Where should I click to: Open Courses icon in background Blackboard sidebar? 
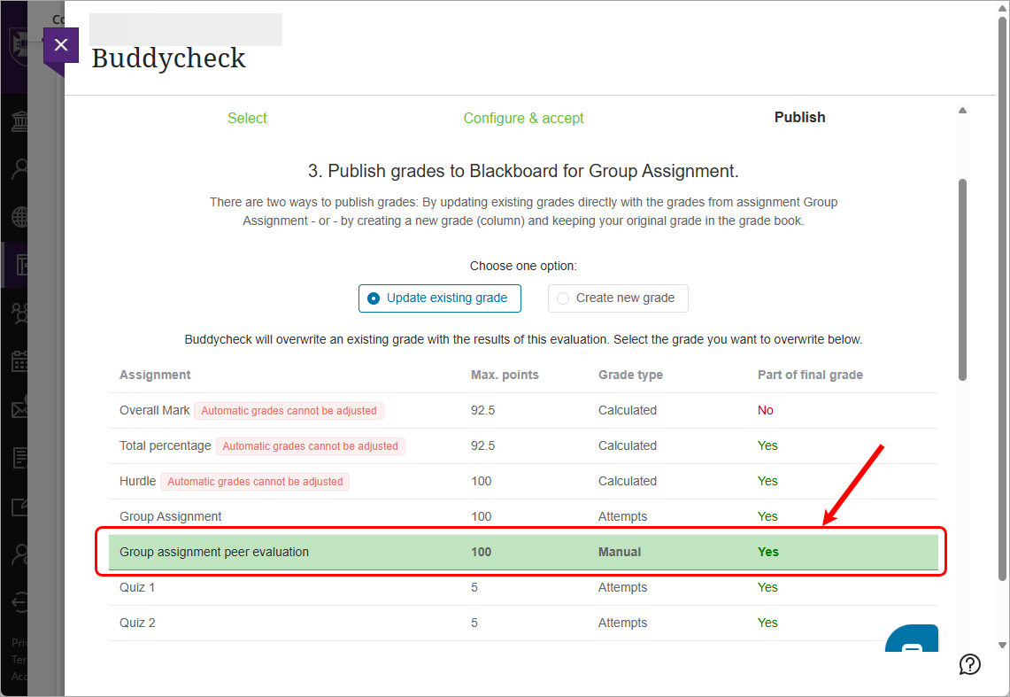click(x=20, y=265)
